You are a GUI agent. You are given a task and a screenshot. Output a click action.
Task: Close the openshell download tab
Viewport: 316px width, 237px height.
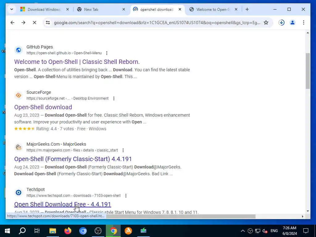180,9
